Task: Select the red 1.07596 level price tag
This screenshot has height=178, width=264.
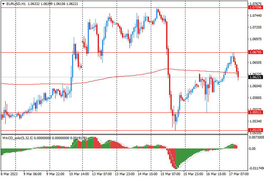Action: (x=255, y=7)
